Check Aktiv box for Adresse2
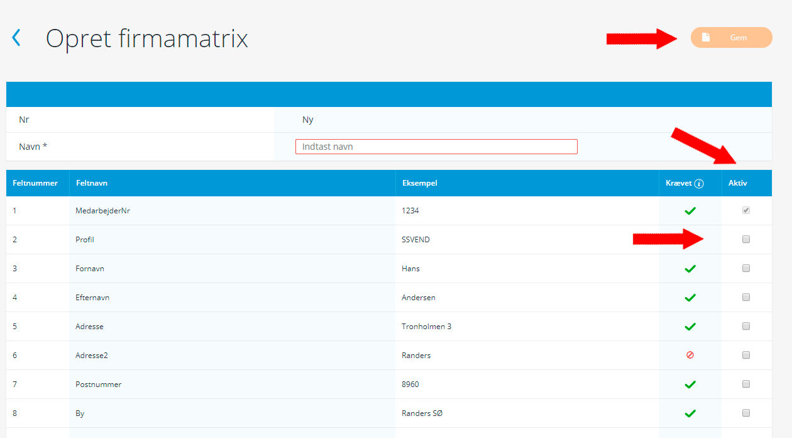 point(746,355)
